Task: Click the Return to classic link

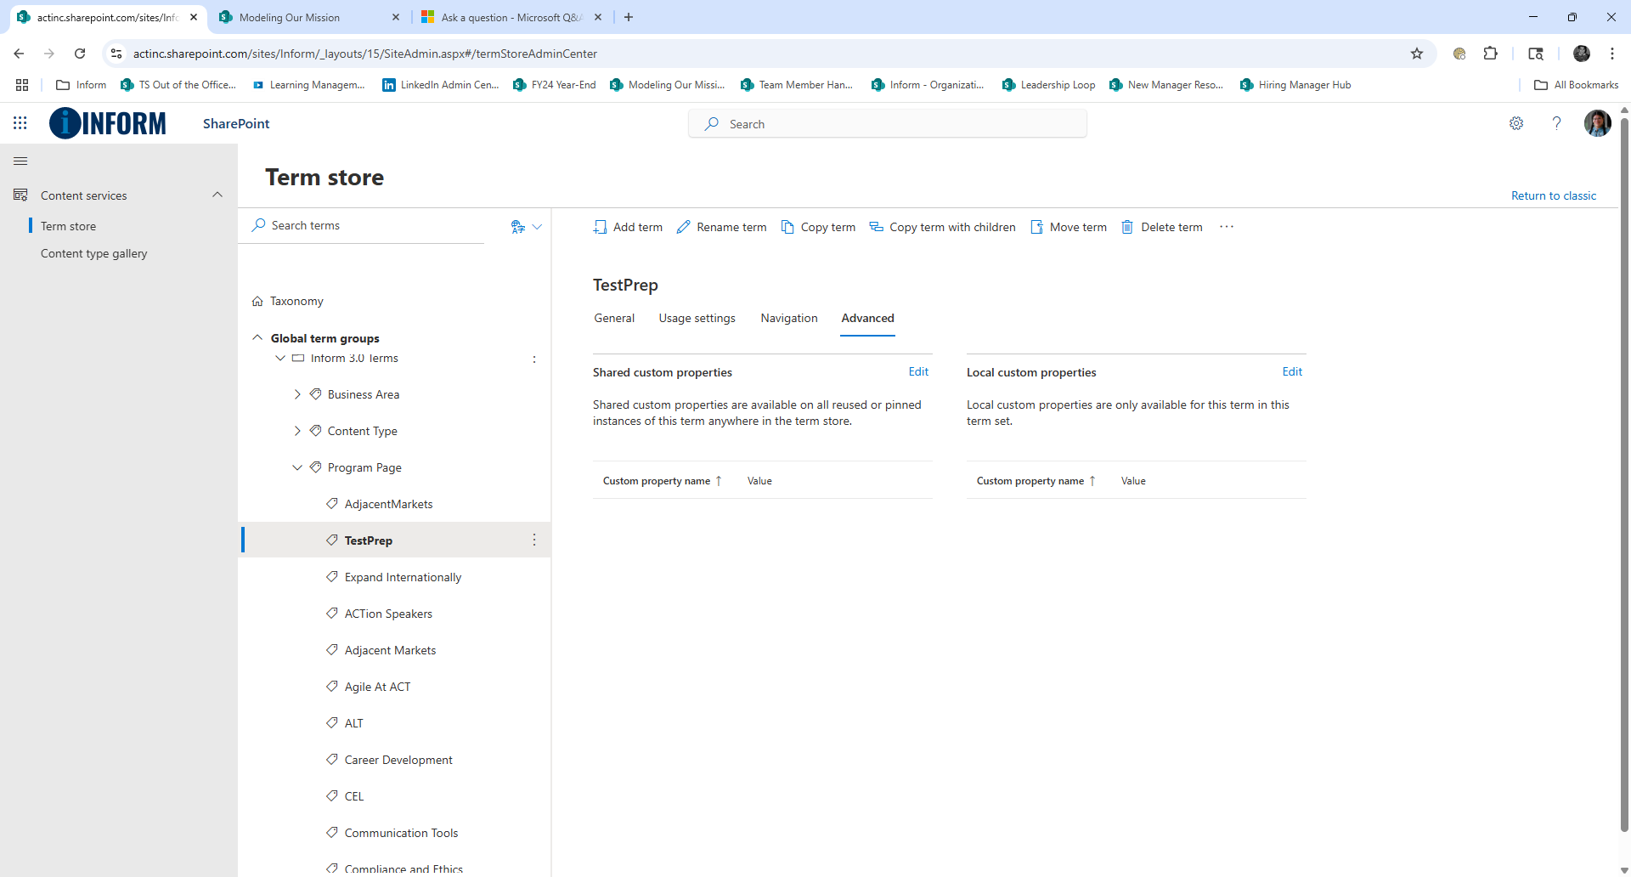Action: point(1554,195)
